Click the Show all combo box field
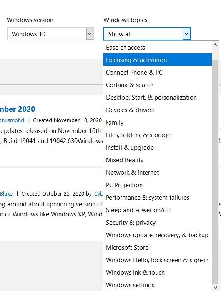The width and height of the screenshot is (221, 291). click(147, 34)
